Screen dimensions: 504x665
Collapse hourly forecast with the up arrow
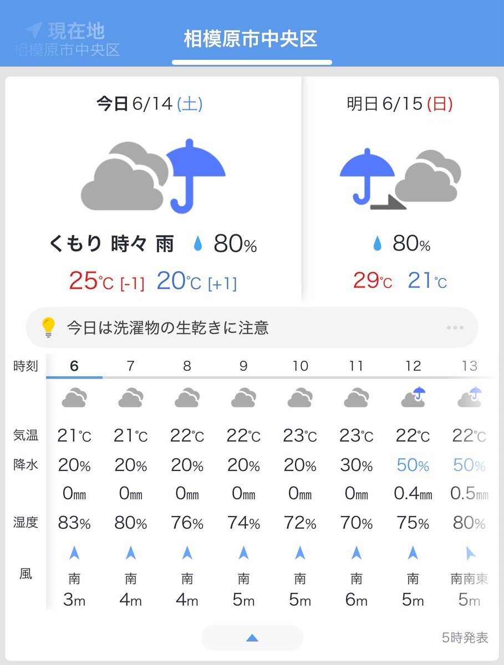pos(252,638)
